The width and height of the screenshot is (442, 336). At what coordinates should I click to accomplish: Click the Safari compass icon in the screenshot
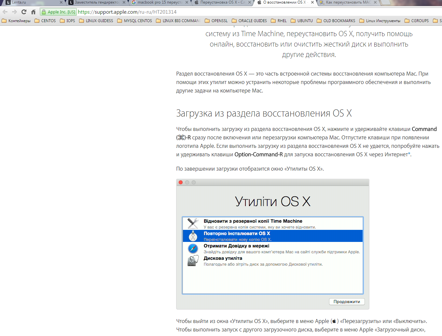tap(193, 249)
